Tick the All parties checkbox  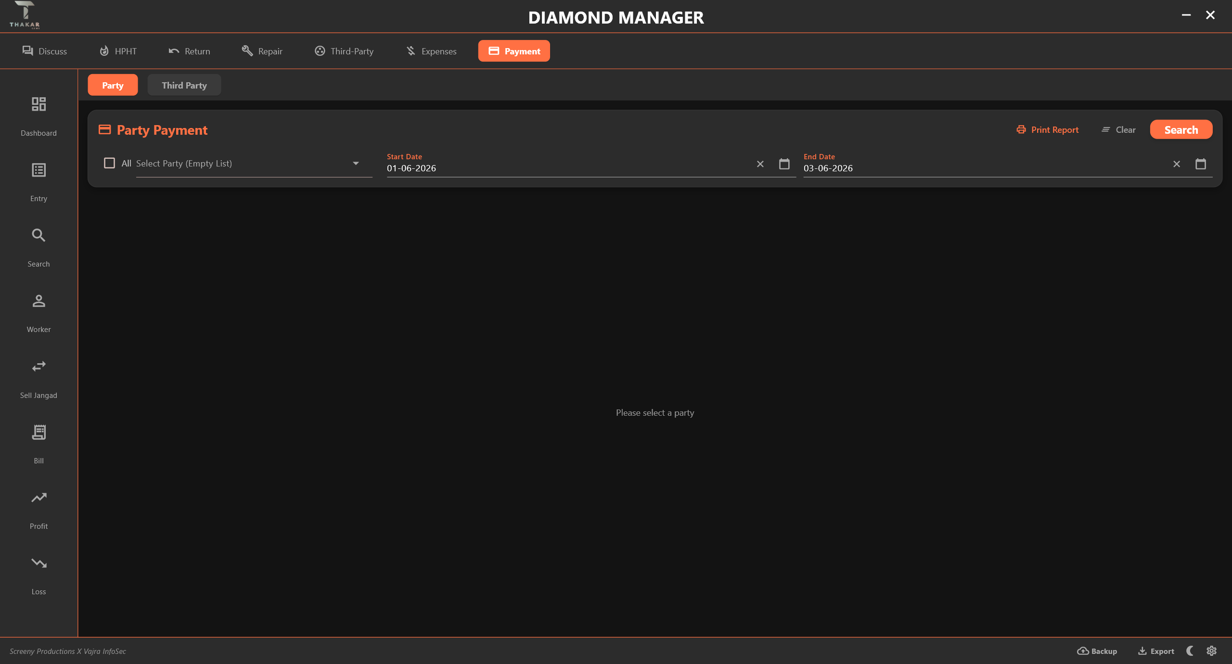point(109,163)
